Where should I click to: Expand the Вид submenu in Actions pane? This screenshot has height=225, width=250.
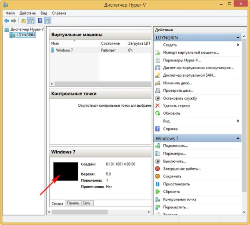point(238,121)
